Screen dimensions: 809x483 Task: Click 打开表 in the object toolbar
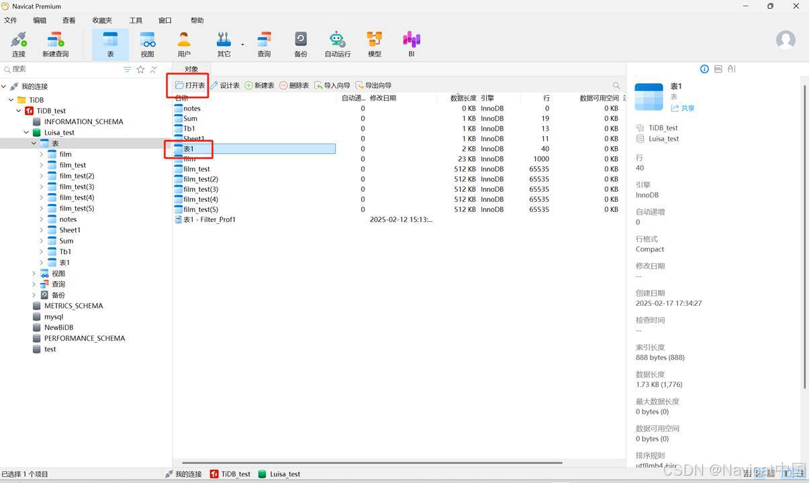pyautogui.click(x=190, y=85)
